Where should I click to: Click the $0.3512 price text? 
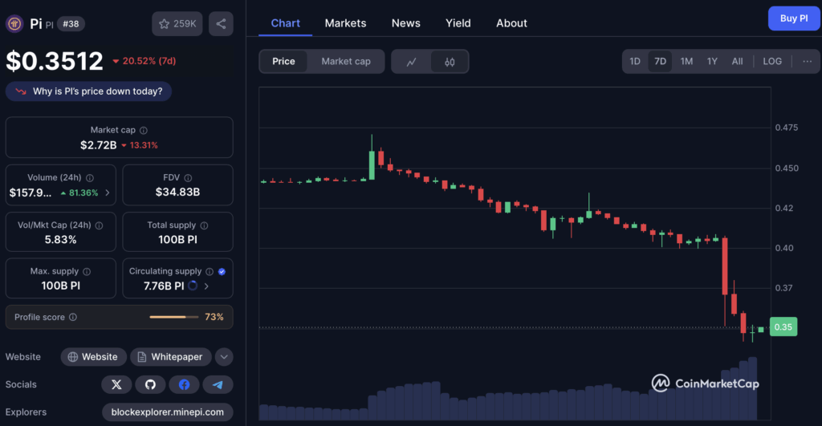[55, 61]
